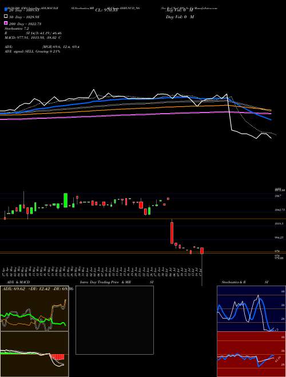286x377 pixels.
Task: Click the 'Avg Vol: 0 M' label
Action: coord(180,10)
